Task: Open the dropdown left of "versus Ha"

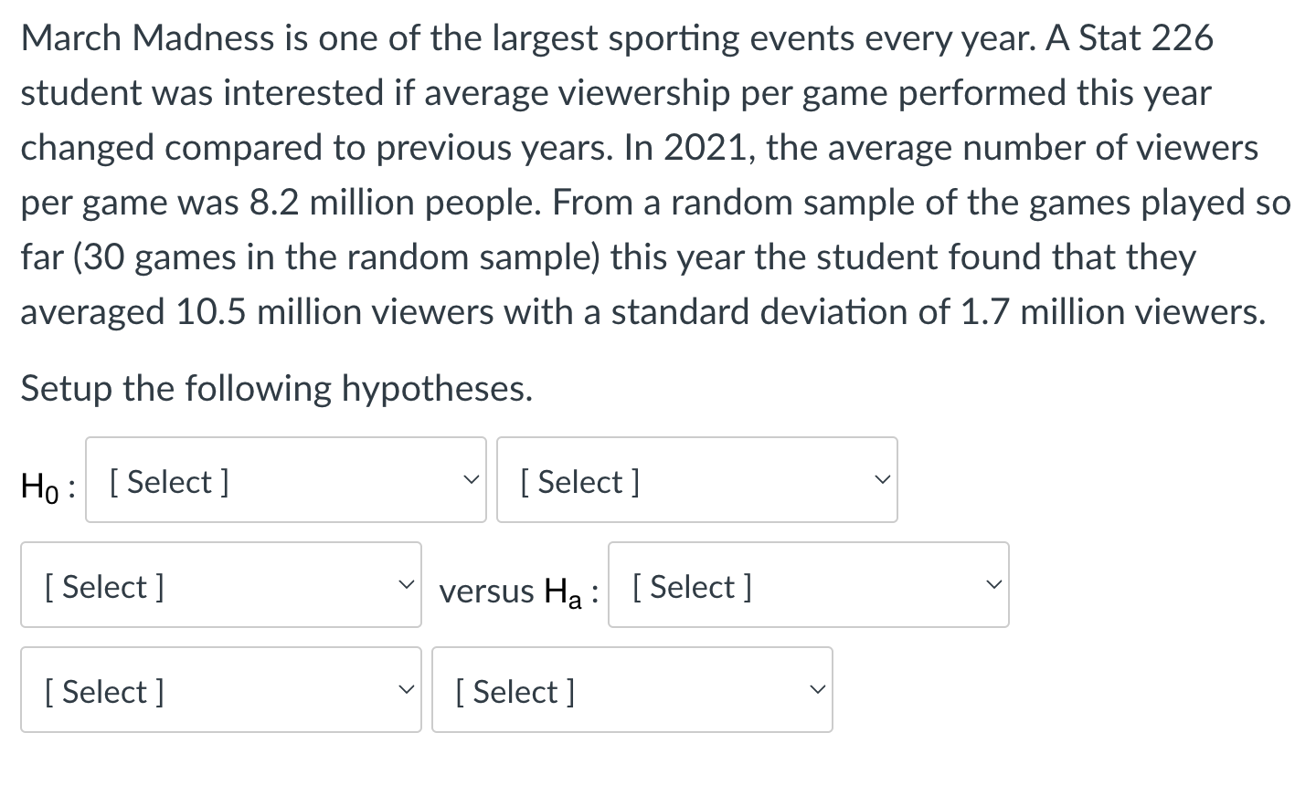Action: (220, 585)
